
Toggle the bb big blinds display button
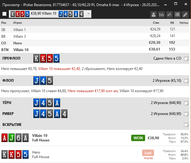pyautogui.click(x=162, y=15)
